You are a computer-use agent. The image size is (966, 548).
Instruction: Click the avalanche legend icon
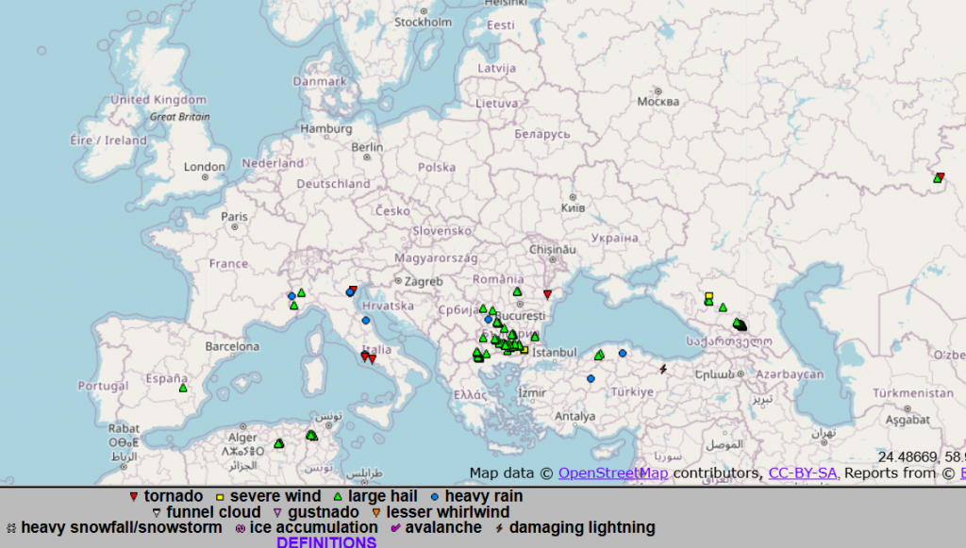(x=395, y=528)
